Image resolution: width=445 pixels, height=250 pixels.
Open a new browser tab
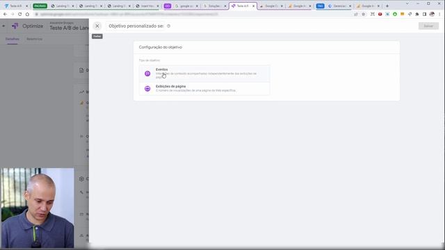pyautogui.click(x=387, y=6)
